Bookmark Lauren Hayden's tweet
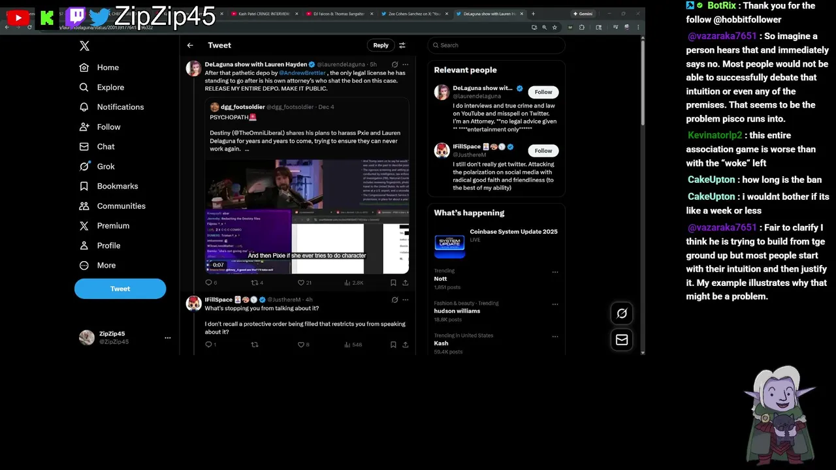 click(393, 283)
